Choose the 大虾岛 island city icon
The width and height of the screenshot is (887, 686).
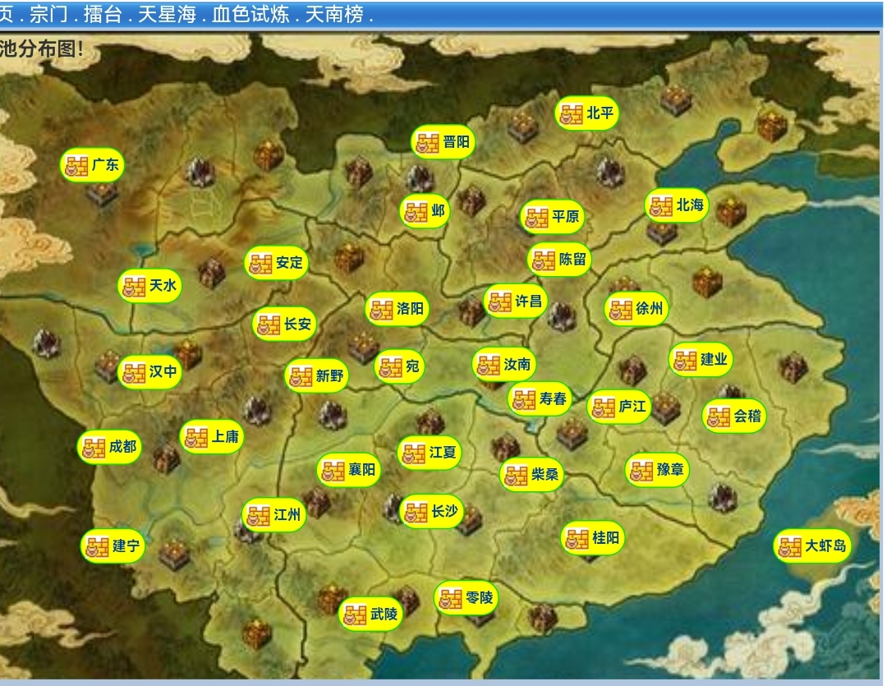[x=790, y=546]
